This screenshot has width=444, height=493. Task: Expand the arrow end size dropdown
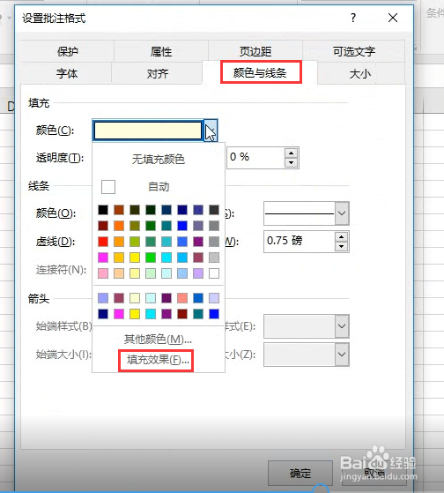342,355
